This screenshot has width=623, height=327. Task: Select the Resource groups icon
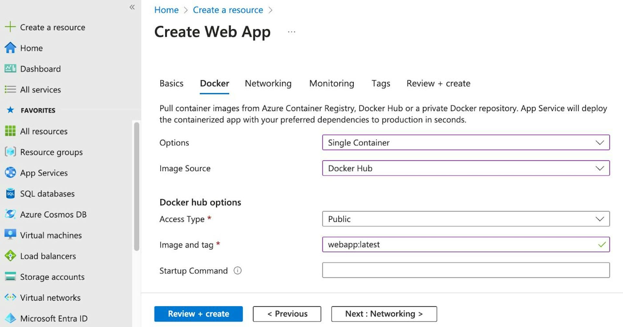click(x=10, y=152)
